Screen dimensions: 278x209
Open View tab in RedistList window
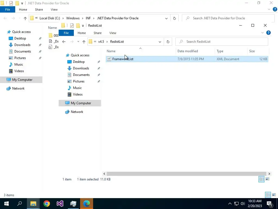113,33
